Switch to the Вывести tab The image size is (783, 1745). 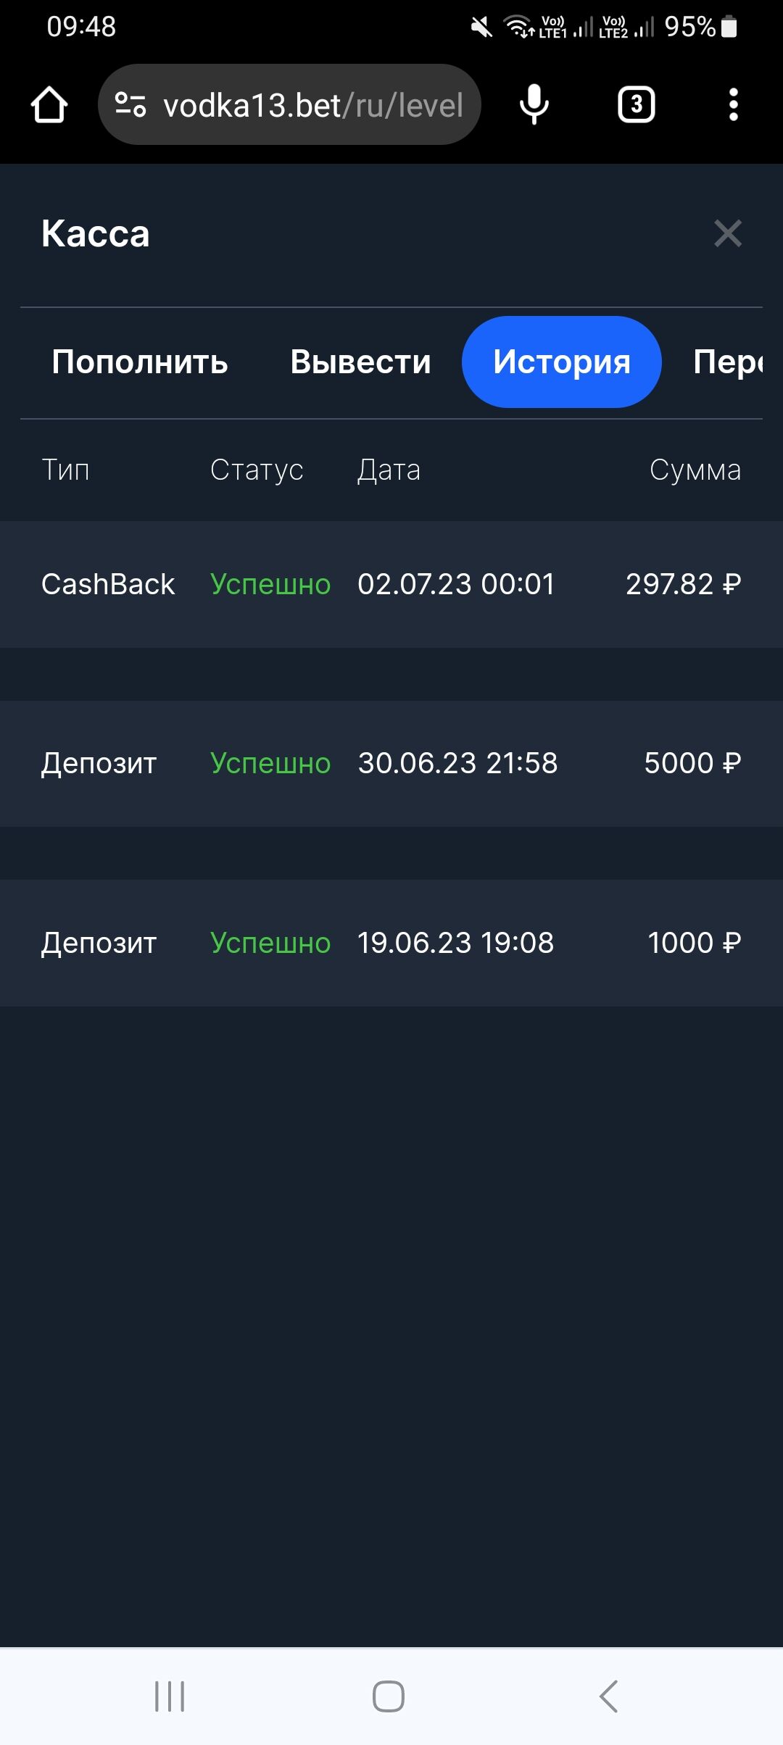tap(360, 362)
